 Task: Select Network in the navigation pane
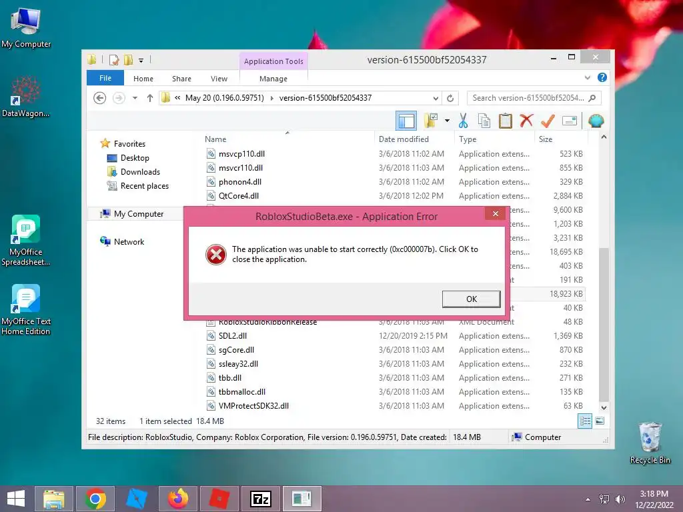129,241
